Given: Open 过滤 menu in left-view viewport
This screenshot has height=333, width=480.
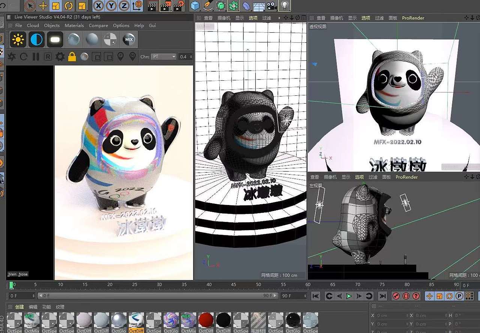Looking at the screenshot, I should click(x=373, y=177).
